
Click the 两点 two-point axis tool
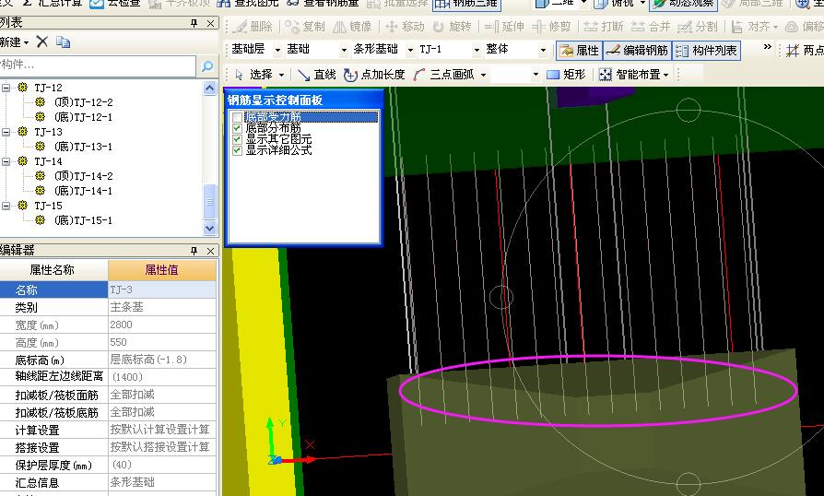(x=804, y=51)
